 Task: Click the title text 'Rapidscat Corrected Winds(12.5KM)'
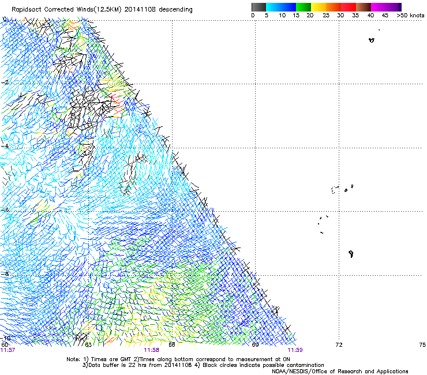click(66, 10)
